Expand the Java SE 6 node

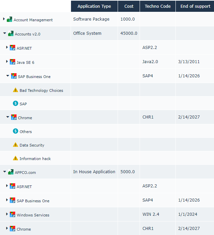7,62
